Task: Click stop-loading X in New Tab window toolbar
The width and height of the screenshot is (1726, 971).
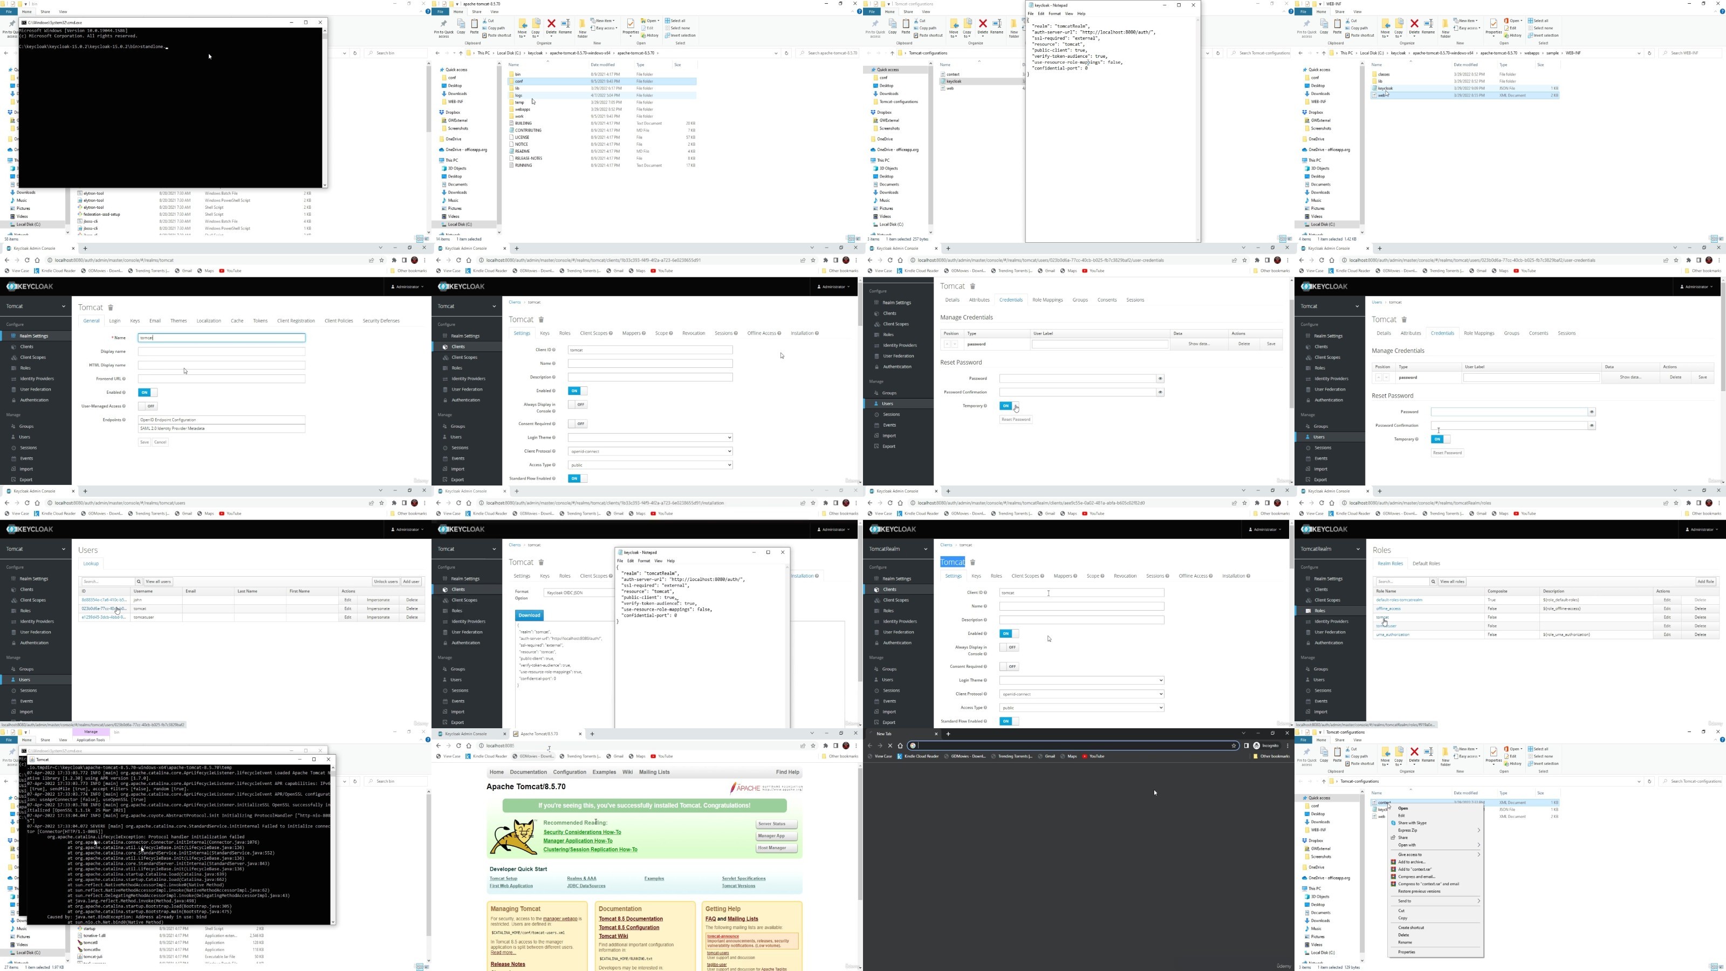Action: click(x=891, y=746)
